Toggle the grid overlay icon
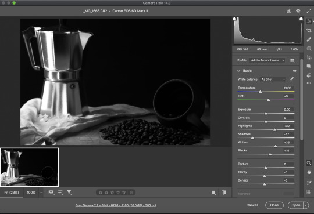Image resolution: width=314 pixels, height=214 pixels. point(309,192)
